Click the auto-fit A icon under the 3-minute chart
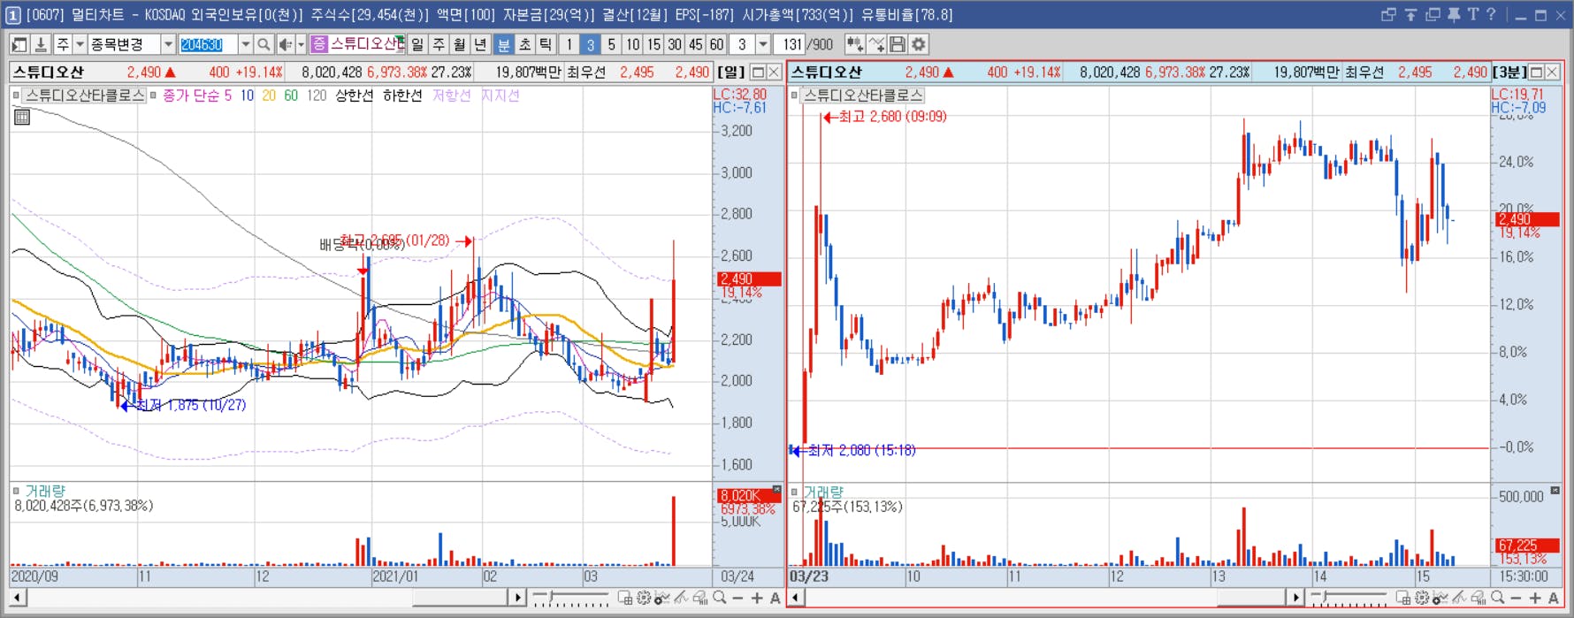 click(x=1554, y=599)
